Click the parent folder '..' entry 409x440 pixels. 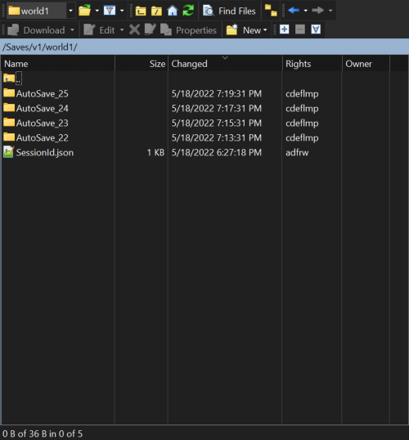pos(12,79)
